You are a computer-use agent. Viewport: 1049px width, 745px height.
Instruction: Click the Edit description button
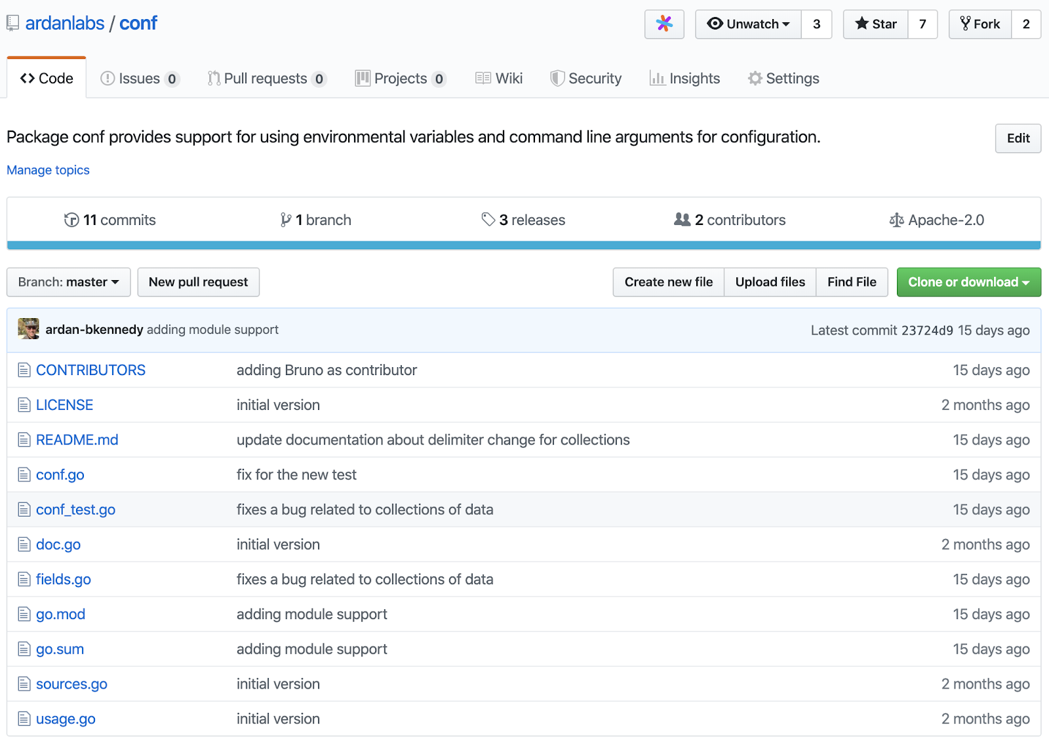coord(1018,138)
